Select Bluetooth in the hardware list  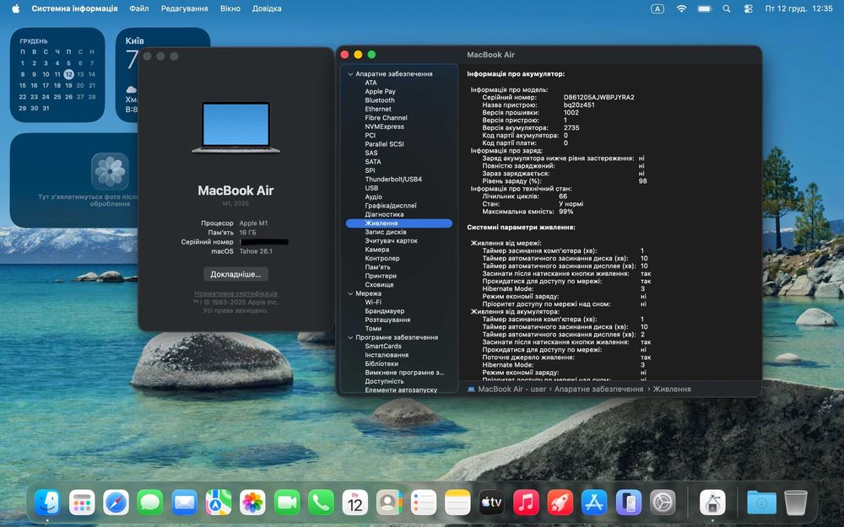pyautogui.click(x=380, y=100)
